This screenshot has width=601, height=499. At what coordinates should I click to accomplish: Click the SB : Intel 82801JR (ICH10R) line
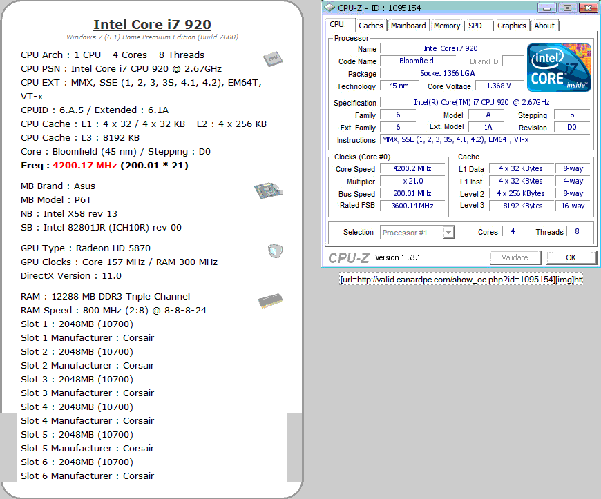(x=101, y=228)
